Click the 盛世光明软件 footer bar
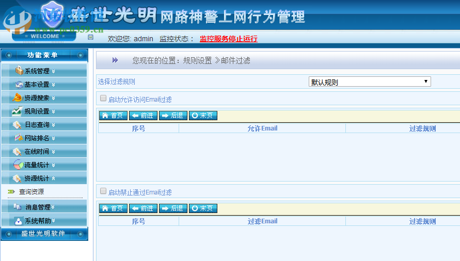 44,234
